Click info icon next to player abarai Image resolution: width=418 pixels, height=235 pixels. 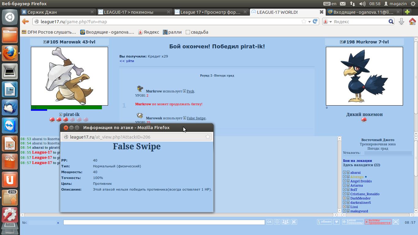(x=348, y=173)
